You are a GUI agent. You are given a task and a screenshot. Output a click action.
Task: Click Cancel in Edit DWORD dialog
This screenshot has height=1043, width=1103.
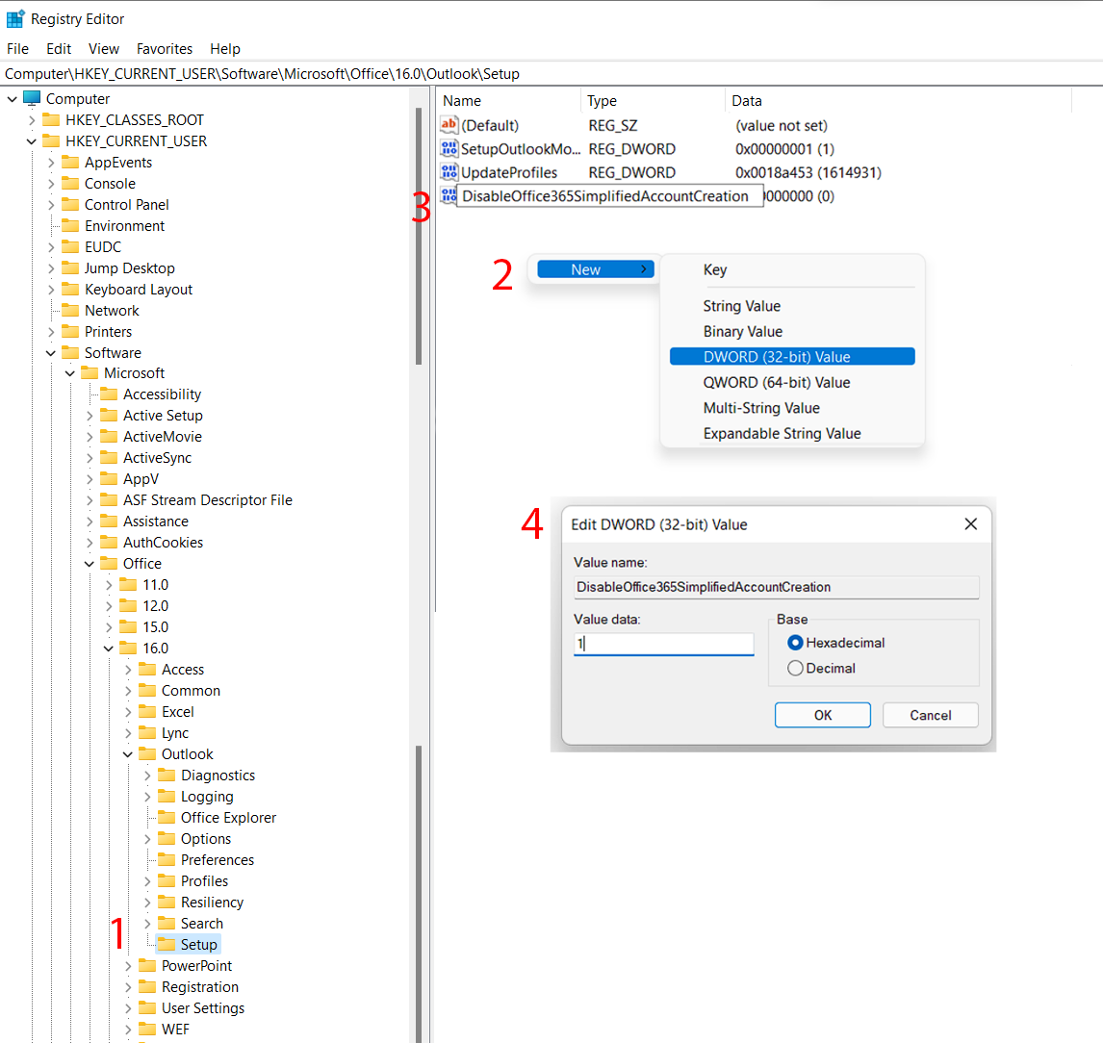(930, 715)
